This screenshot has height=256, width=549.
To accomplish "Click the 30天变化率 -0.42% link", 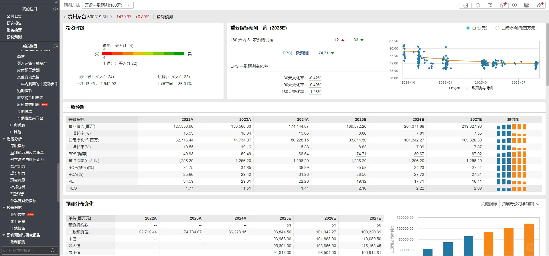I will 315,78.
